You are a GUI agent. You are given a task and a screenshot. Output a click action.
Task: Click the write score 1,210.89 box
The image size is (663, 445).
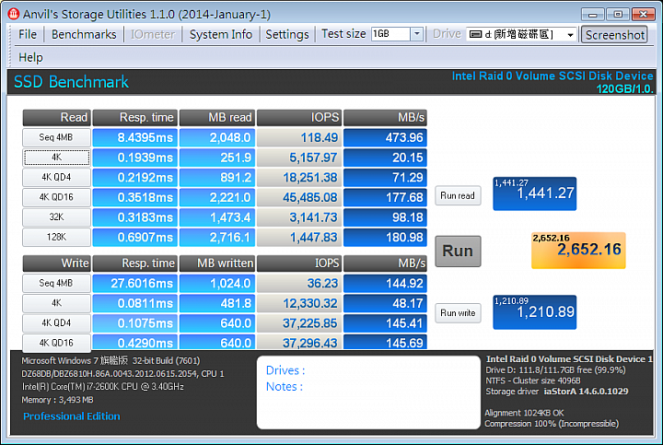point(534,312)
